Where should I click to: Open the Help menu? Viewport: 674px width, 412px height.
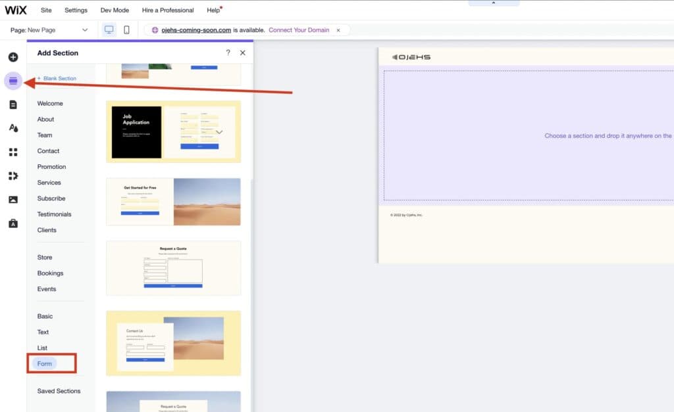coord(214,10)
